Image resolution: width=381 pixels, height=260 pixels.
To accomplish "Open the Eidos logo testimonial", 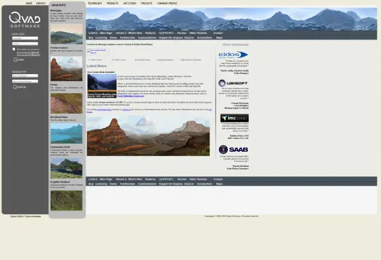I will tap(233, 54).
